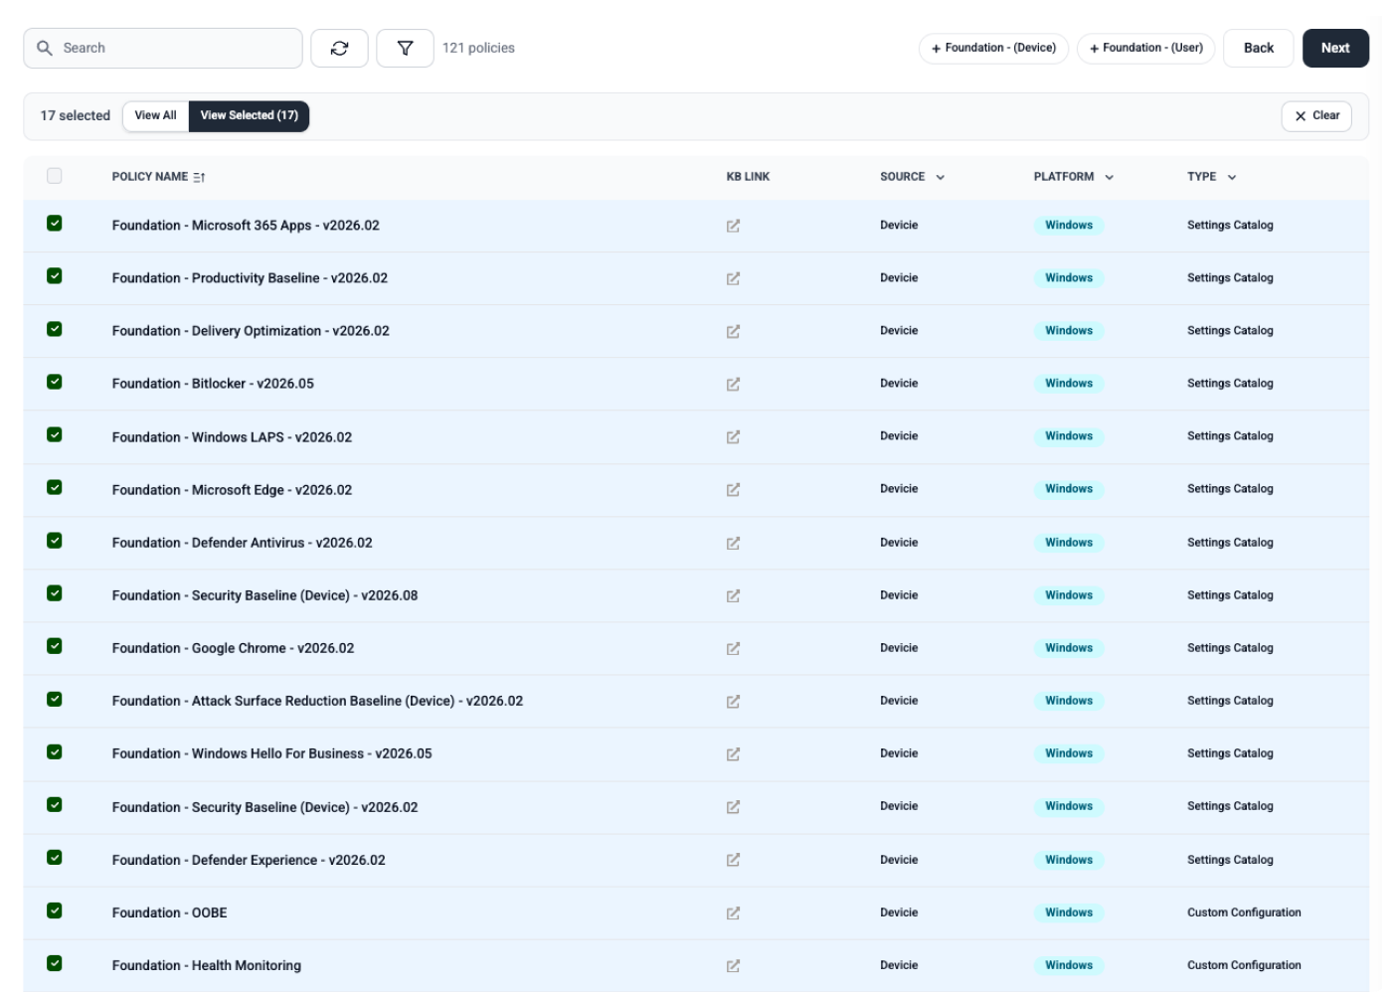Click 'Devicie' source in Microsoft Edge row
This screenshot has width=1391, height=992.
coord(899,489)
